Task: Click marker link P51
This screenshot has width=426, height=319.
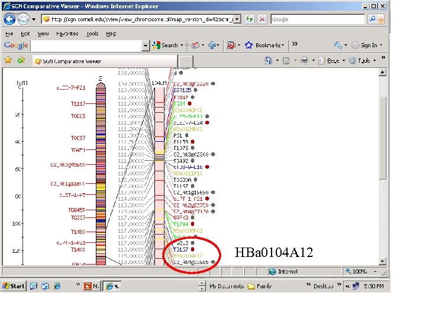Action: point(177,135)
